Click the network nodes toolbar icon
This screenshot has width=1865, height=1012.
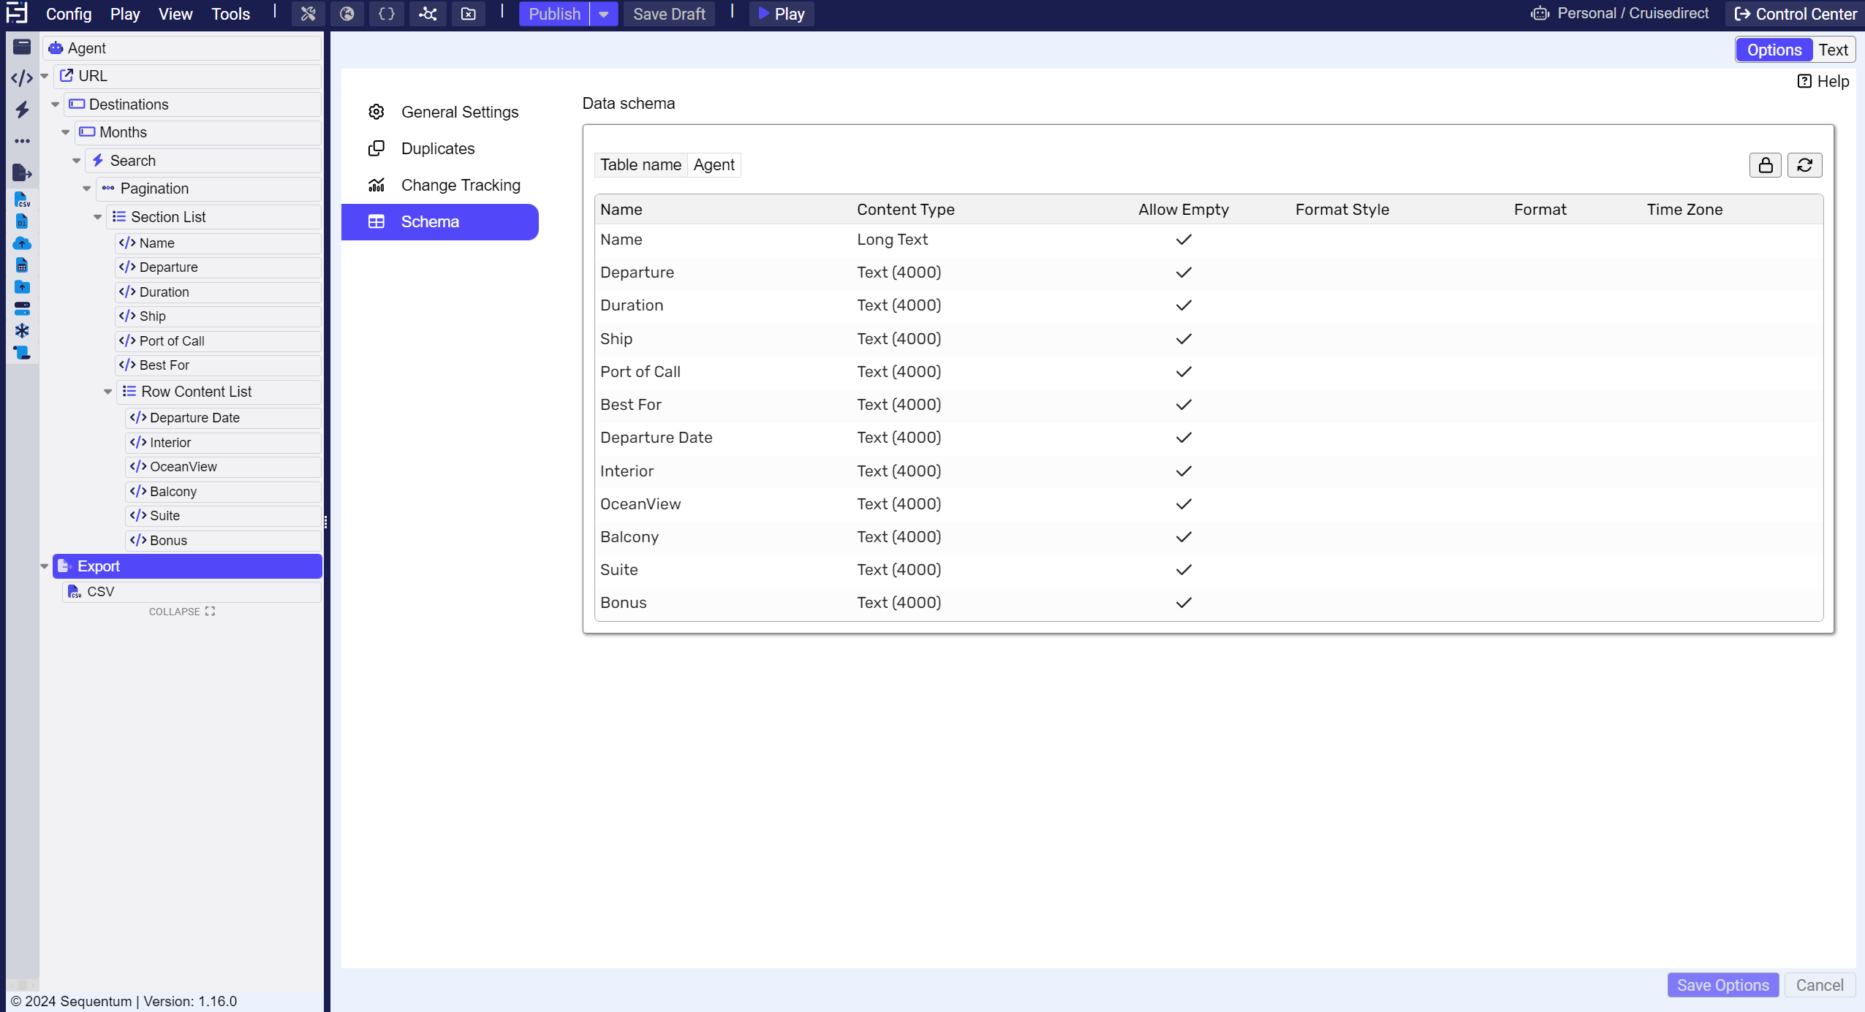pyautogui.click(x=428, y=14)
